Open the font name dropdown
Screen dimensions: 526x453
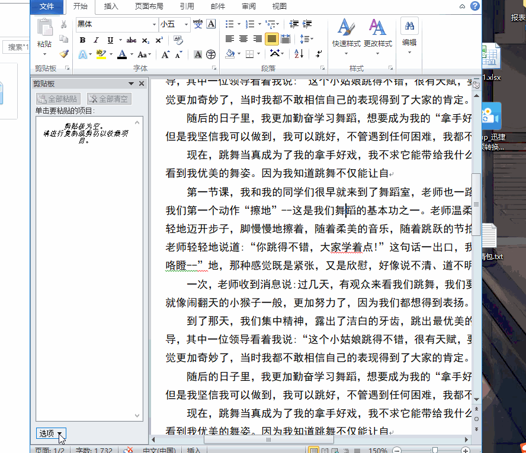pyautogui.click(x=154, y=25)
